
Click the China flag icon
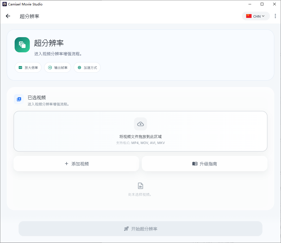(x=249, y=16)
